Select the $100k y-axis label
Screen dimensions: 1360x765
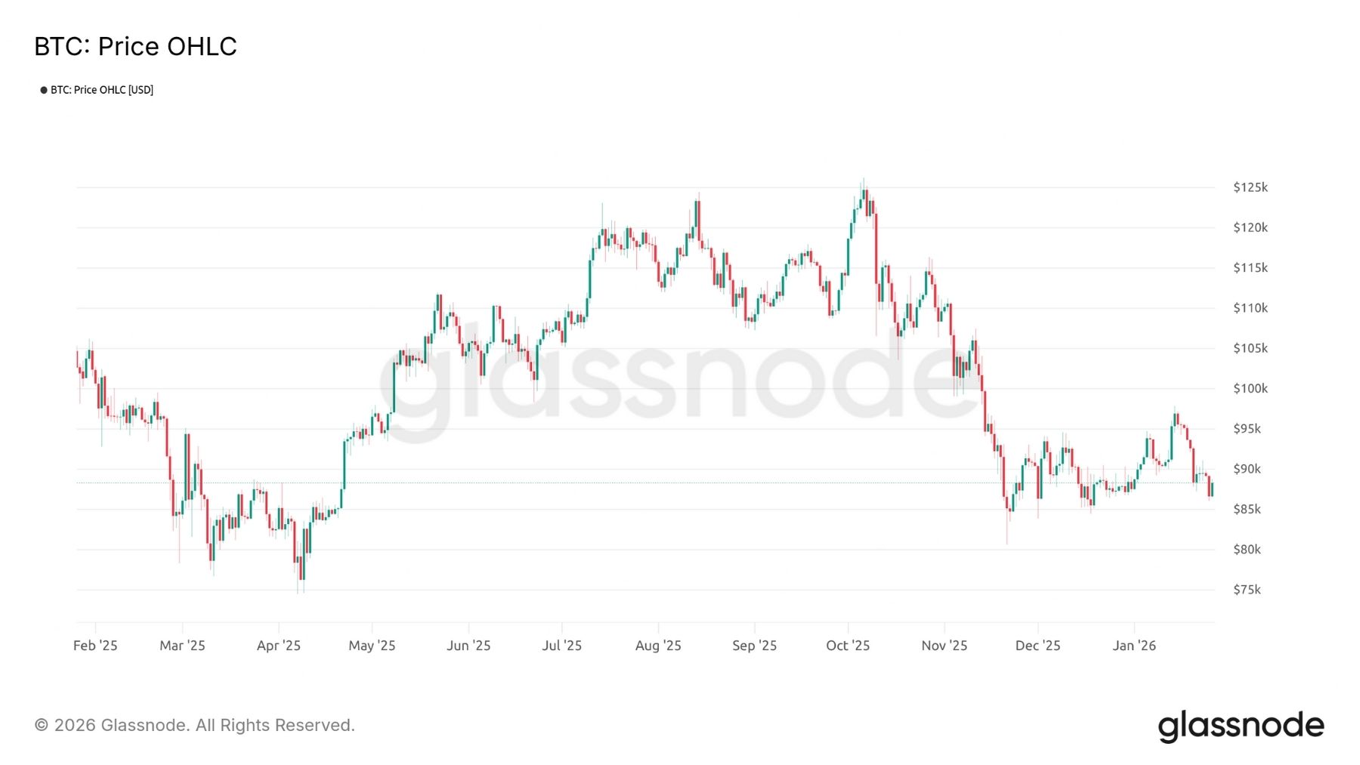[1250, 388]
